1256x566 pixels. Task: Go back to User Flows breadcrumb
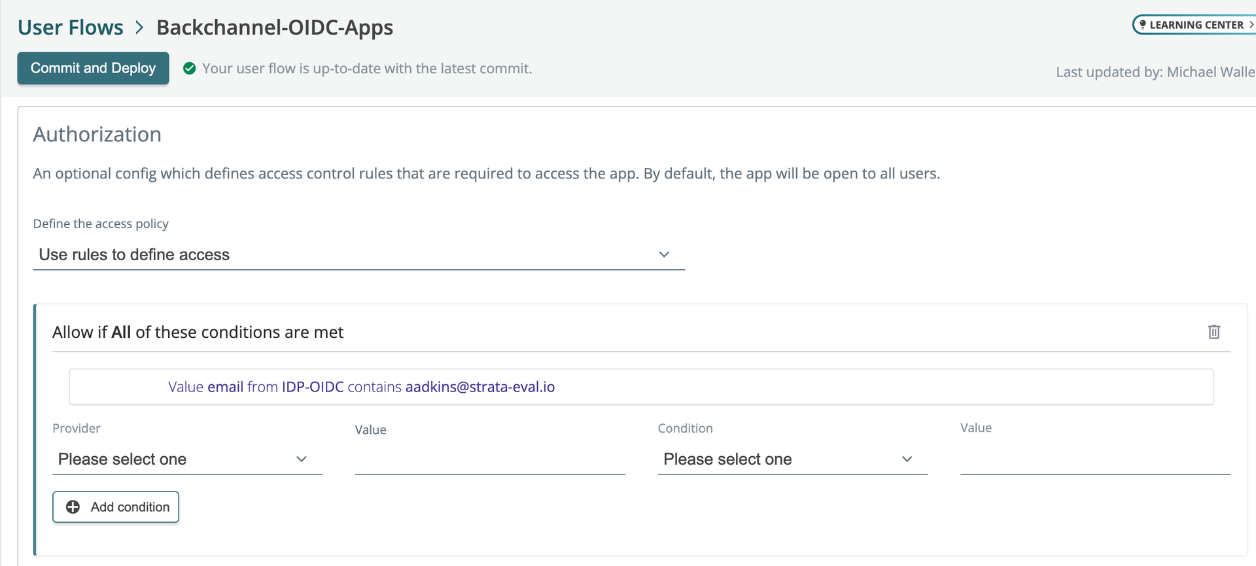[x=71, y=27]
